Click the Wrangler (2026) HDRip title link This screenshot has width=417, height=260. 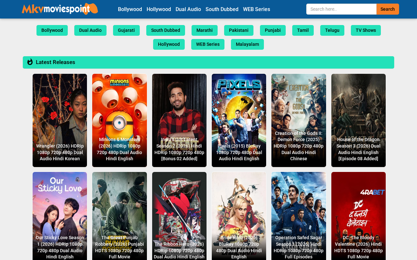pyautogui.click(x=60, y=152)
